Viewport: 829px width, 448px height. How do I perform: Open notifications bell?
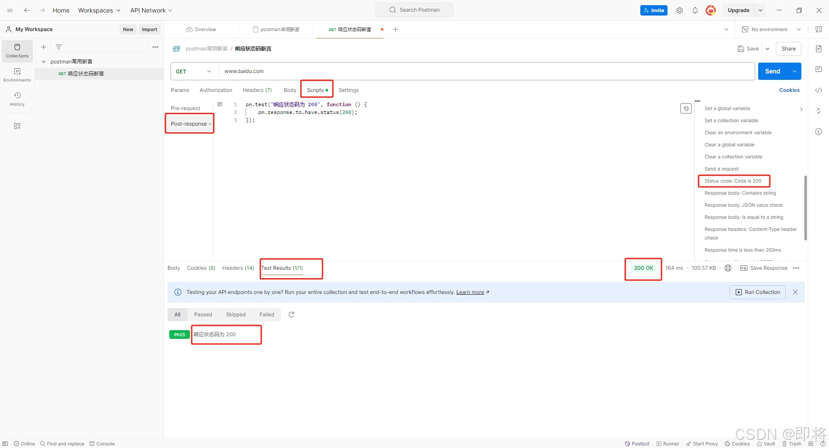(x=695, y=10)
